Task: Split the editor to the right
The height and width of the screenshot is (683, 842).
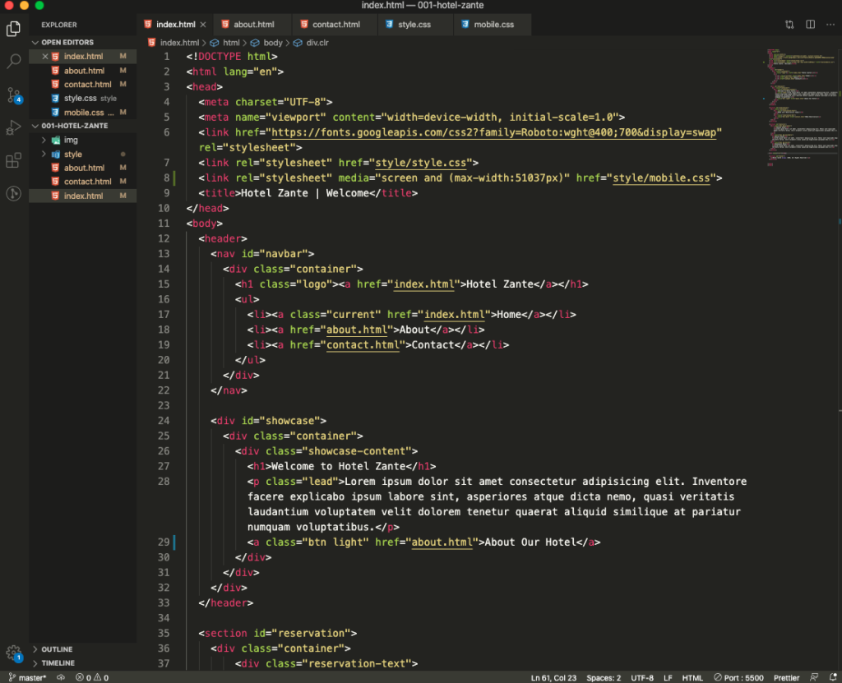Action: point(810,24)
